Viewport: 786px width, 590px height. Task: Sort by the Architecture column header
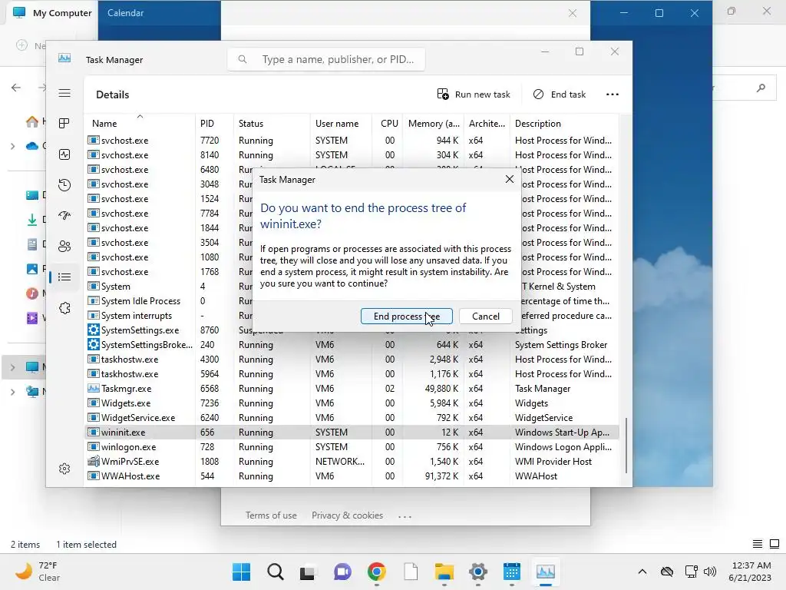pyautogui.click(x=487, y=124)
